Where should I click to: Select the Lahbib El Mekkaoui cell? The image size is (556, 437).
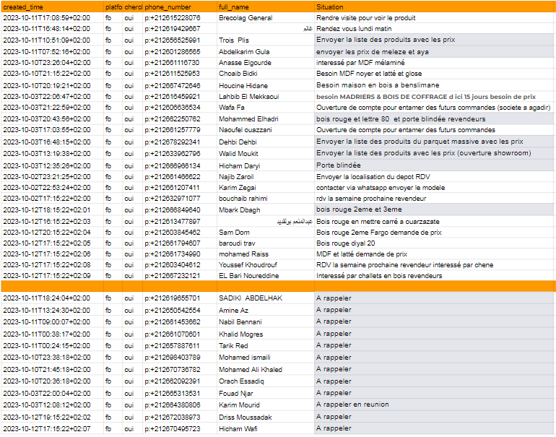[266, 97]
